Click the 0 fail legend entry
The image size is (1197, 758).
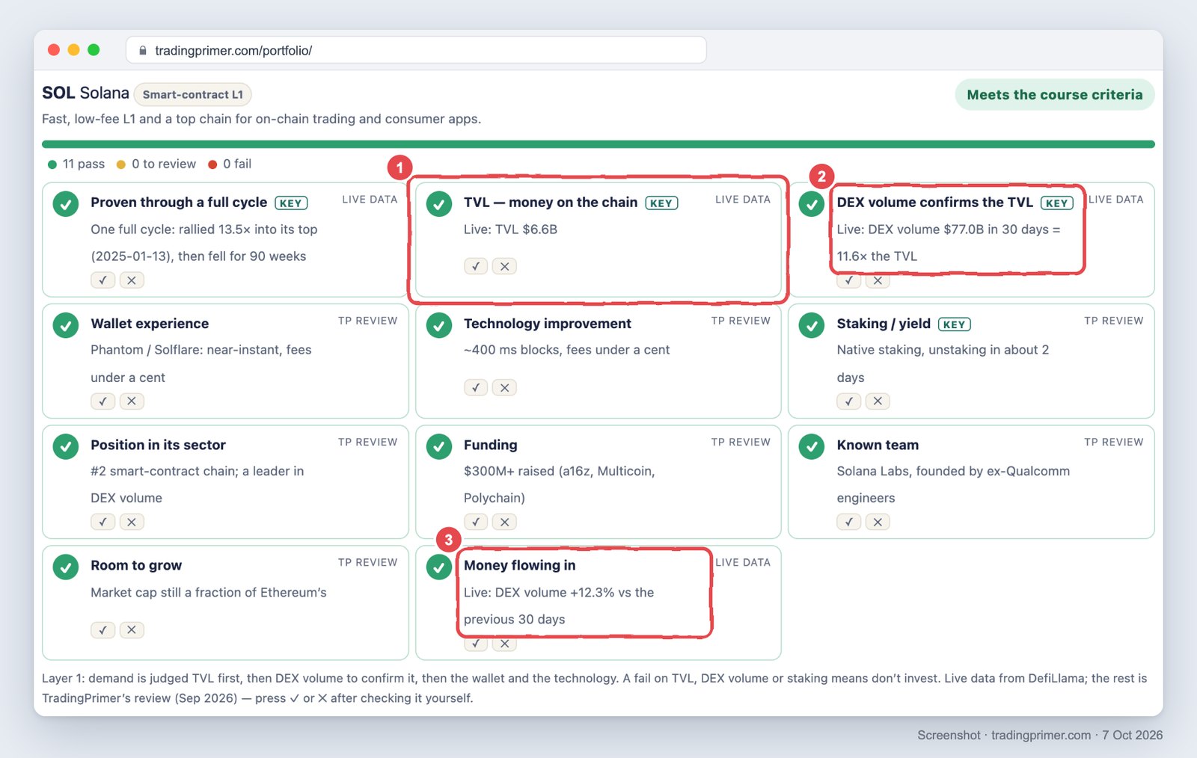[230, 164]
